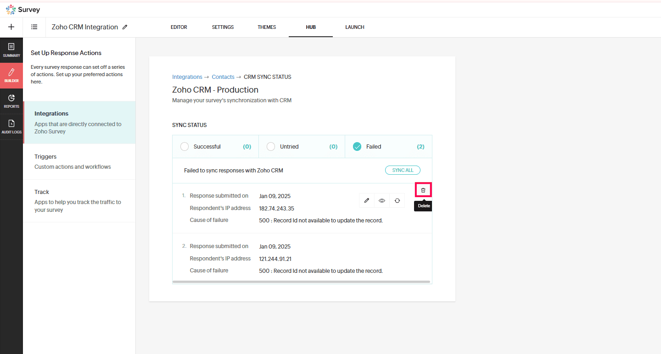
Task: Click IP address 182.74.243.35
Action: pos(276,208)
